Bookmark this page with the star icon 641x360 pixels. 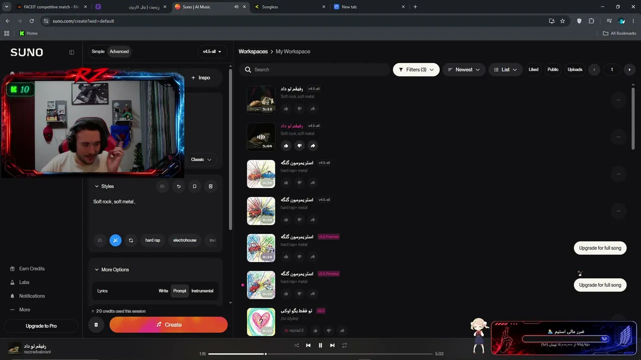[562, 21]
